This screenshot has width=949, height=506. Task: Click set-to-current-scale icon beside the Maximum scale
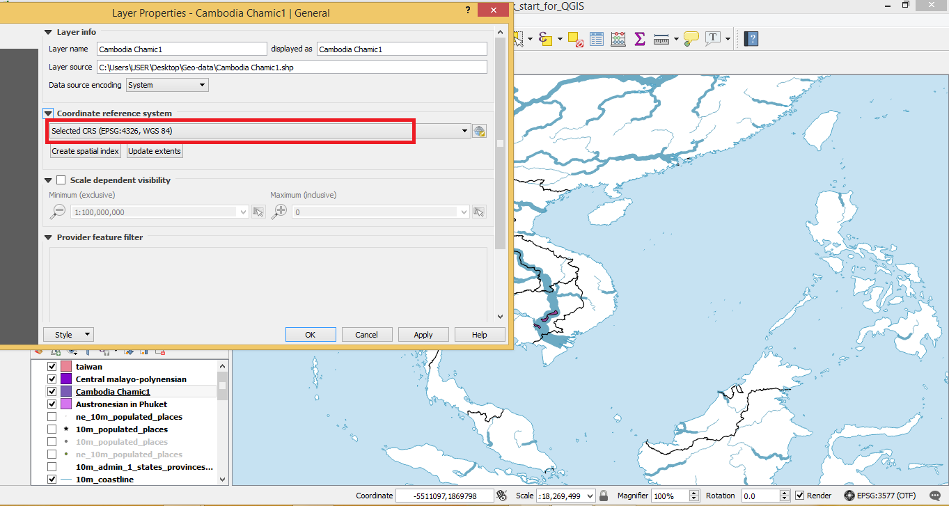click(479, 212)
